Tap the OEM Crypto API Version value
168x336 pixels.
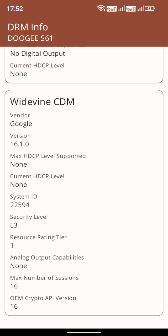[x=14, y=306]
